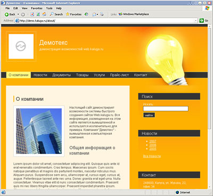Expand the address bar dropdown arrow

tap(196, 21)
